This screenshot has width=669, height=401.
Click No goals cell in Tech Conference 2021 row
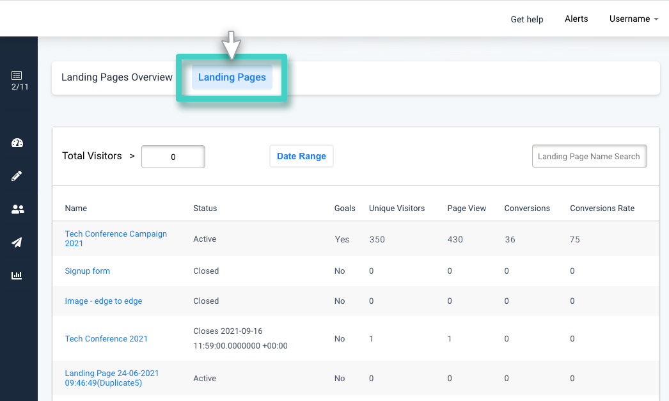click(x=339, y=339)
